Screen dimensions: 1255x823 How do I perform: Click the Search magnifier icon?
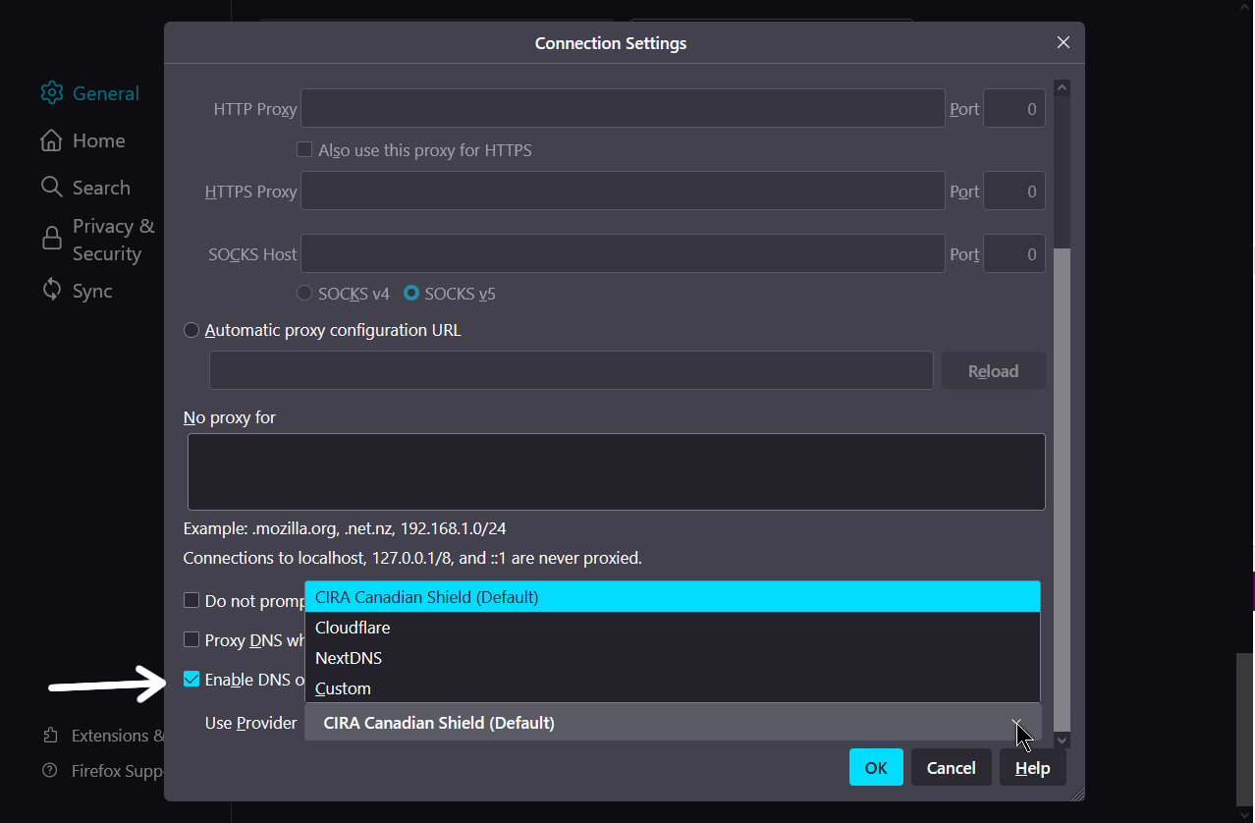pos(51,187)
